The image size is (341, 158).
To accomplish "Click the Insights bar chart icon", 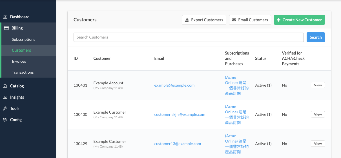I will (5, 97).
